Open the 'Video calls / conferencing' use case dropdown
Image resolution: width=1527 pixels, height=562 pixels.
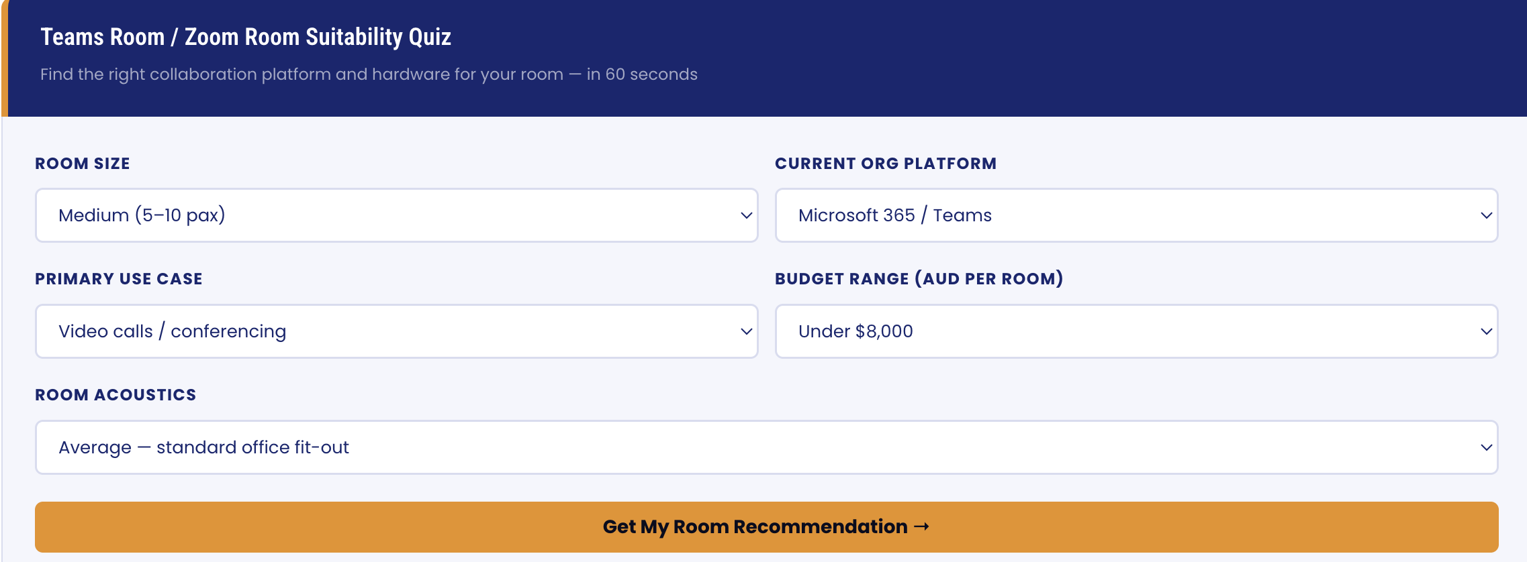pyautogui.click(x=396, y=331)
